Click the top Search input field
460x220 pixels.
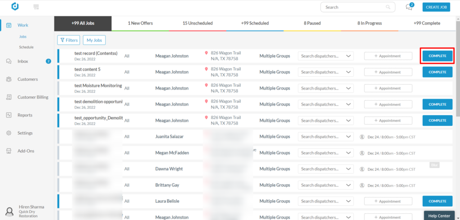point(353,7)
